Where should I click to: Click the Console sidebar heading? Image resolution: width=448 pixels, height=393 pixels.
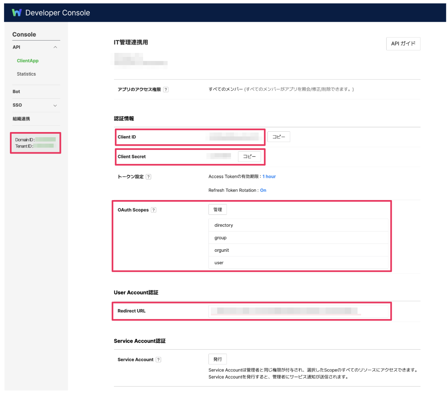[x=24, y=35]
